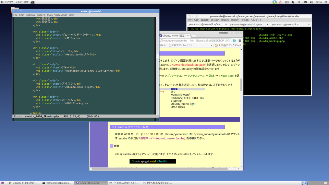Open the Emacs Buffers menu
Viewport: 329px width, 185px height.
point(40,15)
